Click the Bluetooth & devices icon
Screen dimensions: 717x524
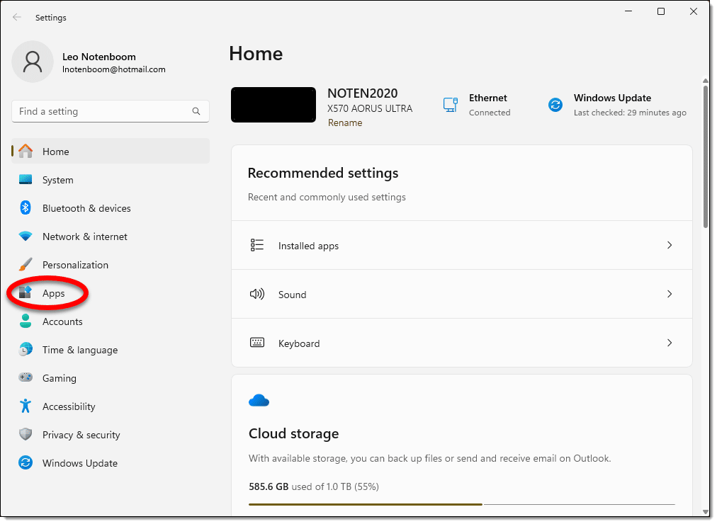[26, 208]
